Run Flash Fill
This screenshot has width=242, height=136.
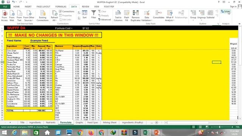pyautogui.click(x=127, y=16)
